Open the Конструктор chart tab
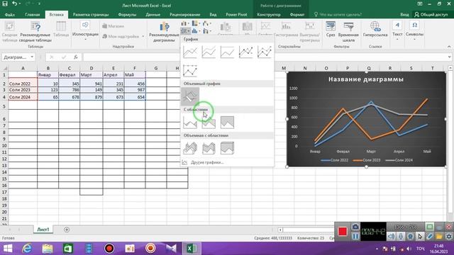 click(x=269, y=14)
